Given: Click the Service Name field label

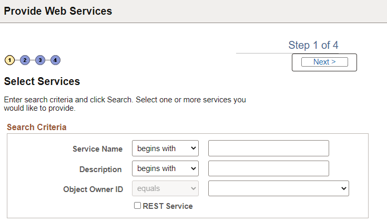Looking at the screenshot, I should point(97,149).
